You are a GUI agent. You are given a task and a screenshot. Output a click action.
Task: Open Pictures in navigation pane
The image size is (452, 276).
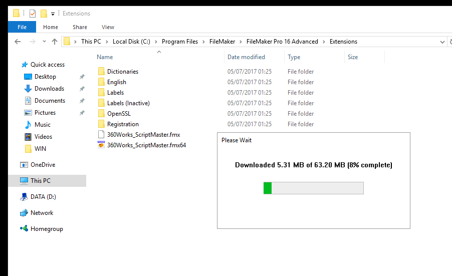pos(45,113)
